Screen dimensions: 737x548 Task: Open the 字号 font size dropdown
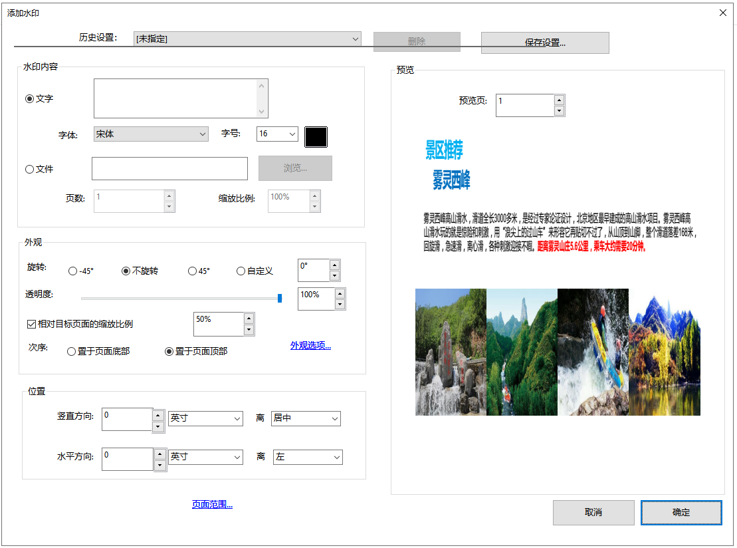pos(277,134)
